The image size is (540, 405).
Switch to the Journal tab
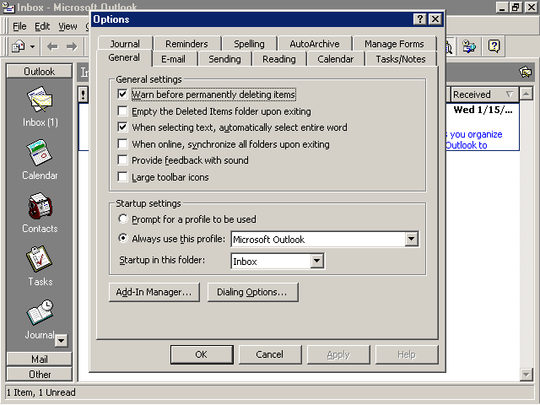[x=125, y=44]
